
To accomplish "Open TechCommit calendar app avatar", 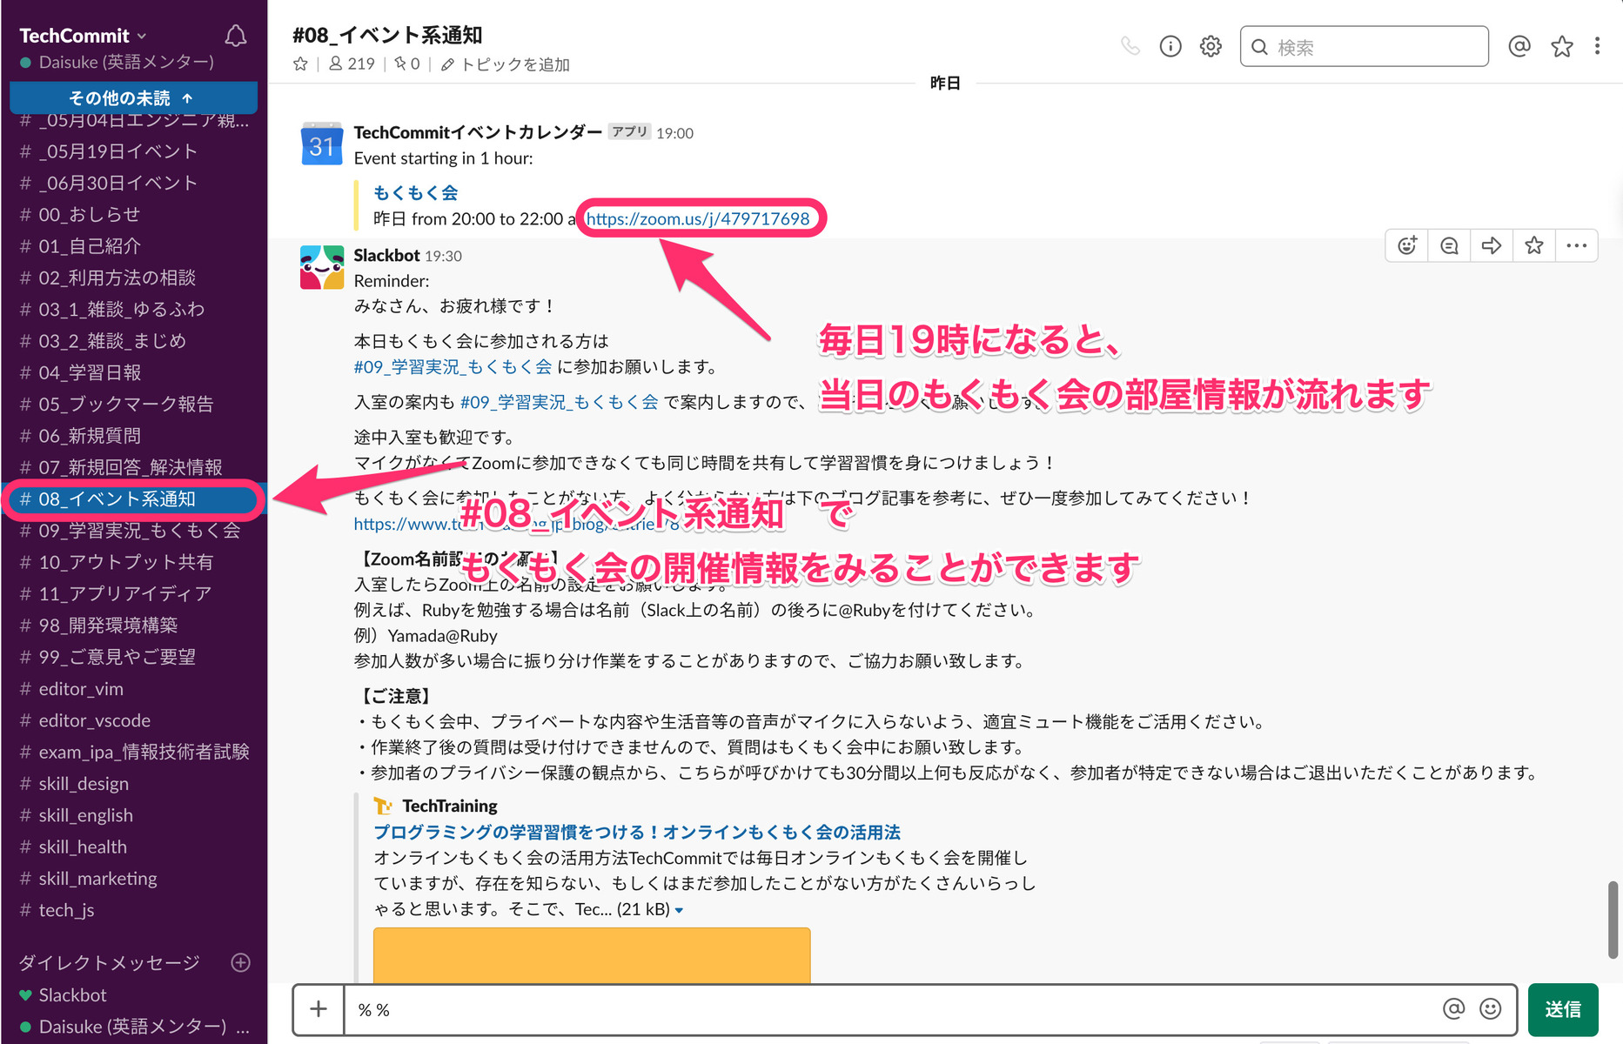I will [321, 144].
